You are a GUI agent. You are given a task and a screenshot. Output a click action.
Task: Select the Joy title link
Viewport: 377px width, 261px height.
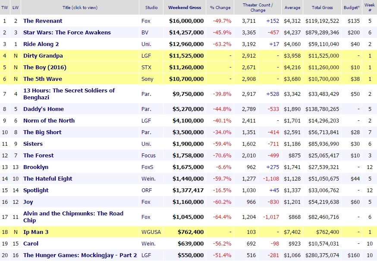tap(28, 202)
